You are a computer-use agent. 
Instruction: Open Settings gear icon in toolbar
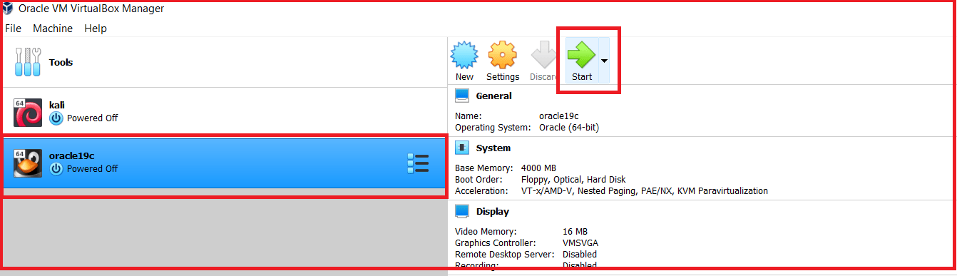(503, 55)
